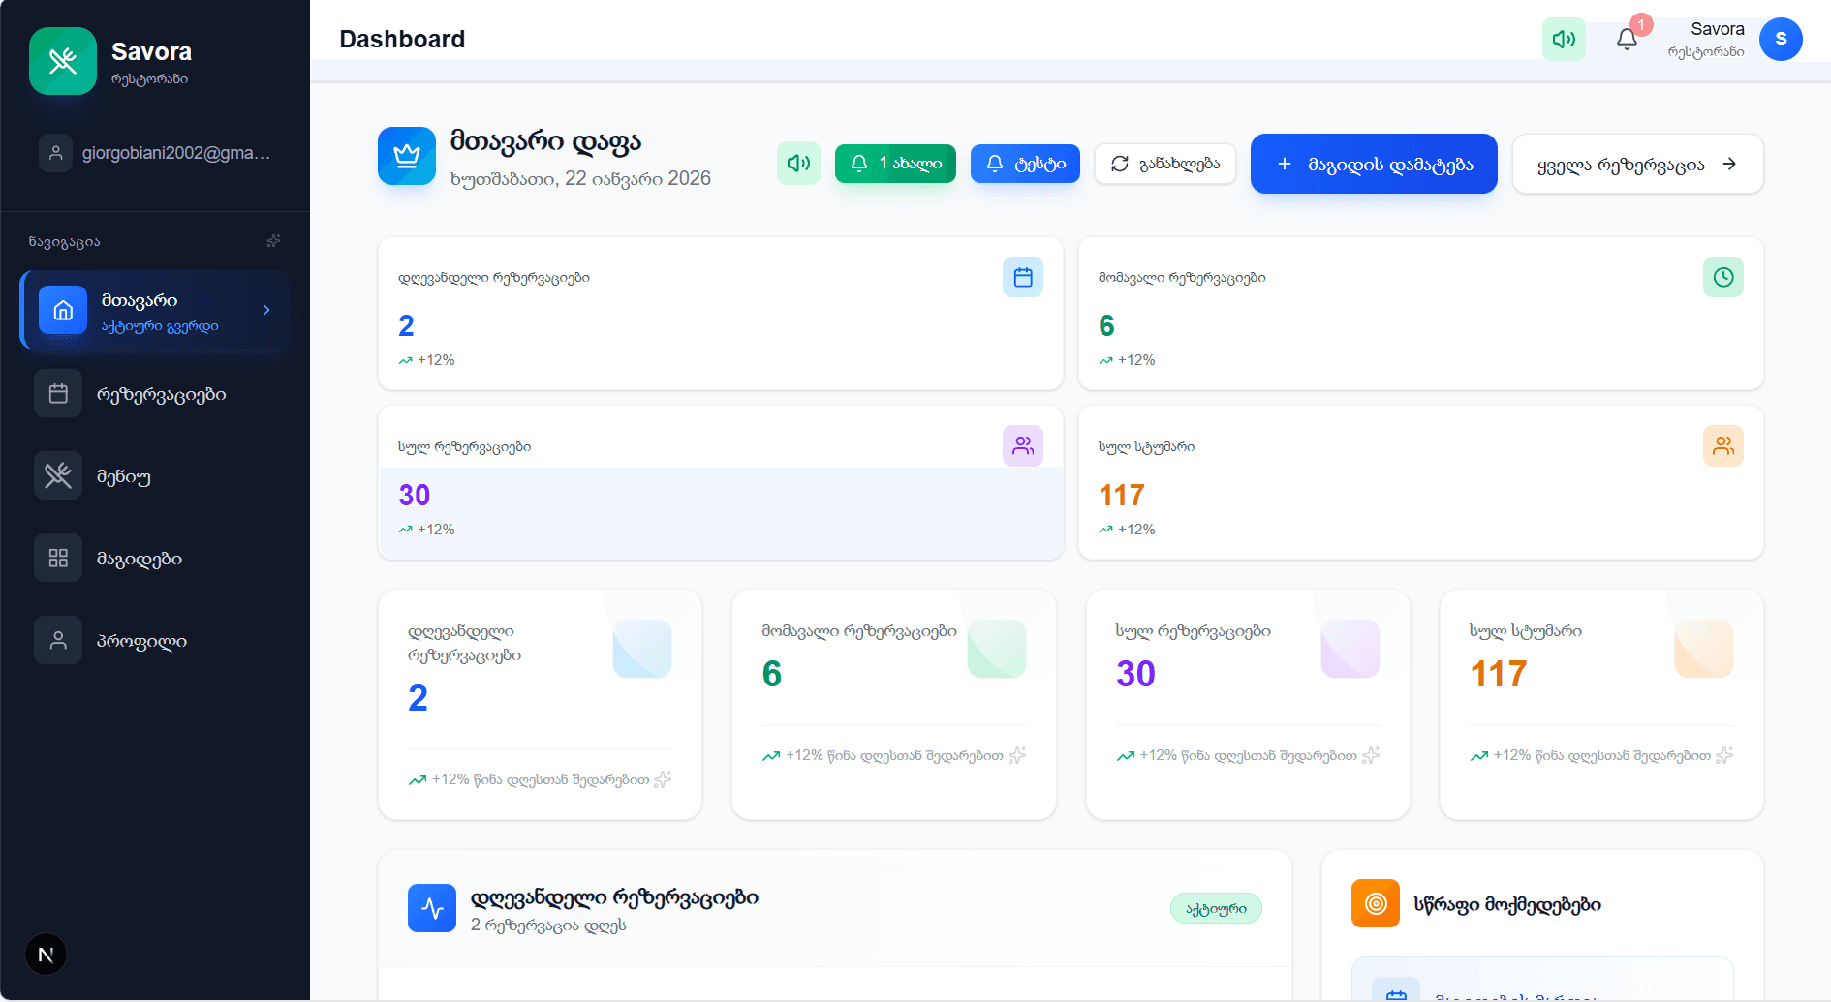Toggle the sound icon in the top header
Screen dimensions: 1831x1002
pyautogui.click(x=1563, y=39)
